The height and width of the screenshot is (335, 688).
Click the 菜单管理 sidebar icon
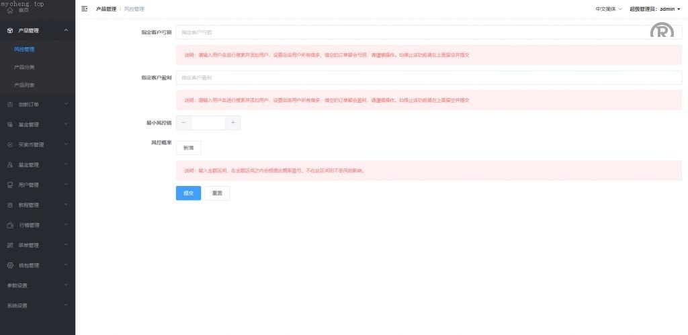click(x=10, y=245)
